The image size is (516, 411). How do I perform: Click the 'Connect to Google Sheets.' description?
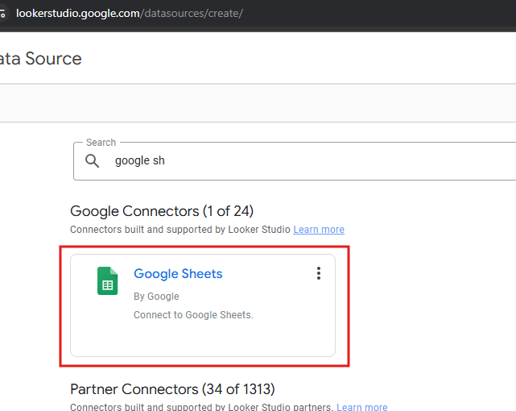193,315
